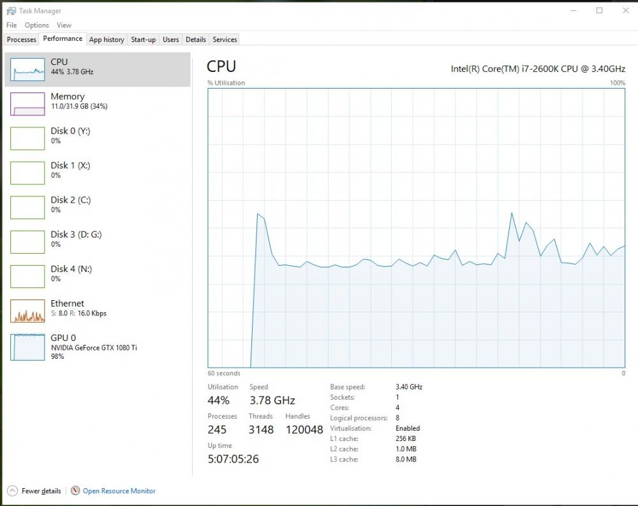Click the Resource Monitor icon
This screenshot has width=638, height=506.
(x=75, y=491)
